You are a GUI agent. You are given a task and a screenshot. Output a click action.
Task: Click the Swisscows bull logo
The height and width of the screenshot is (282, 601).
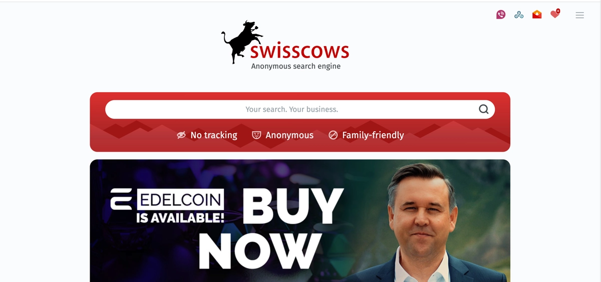(x=242, y=42)
